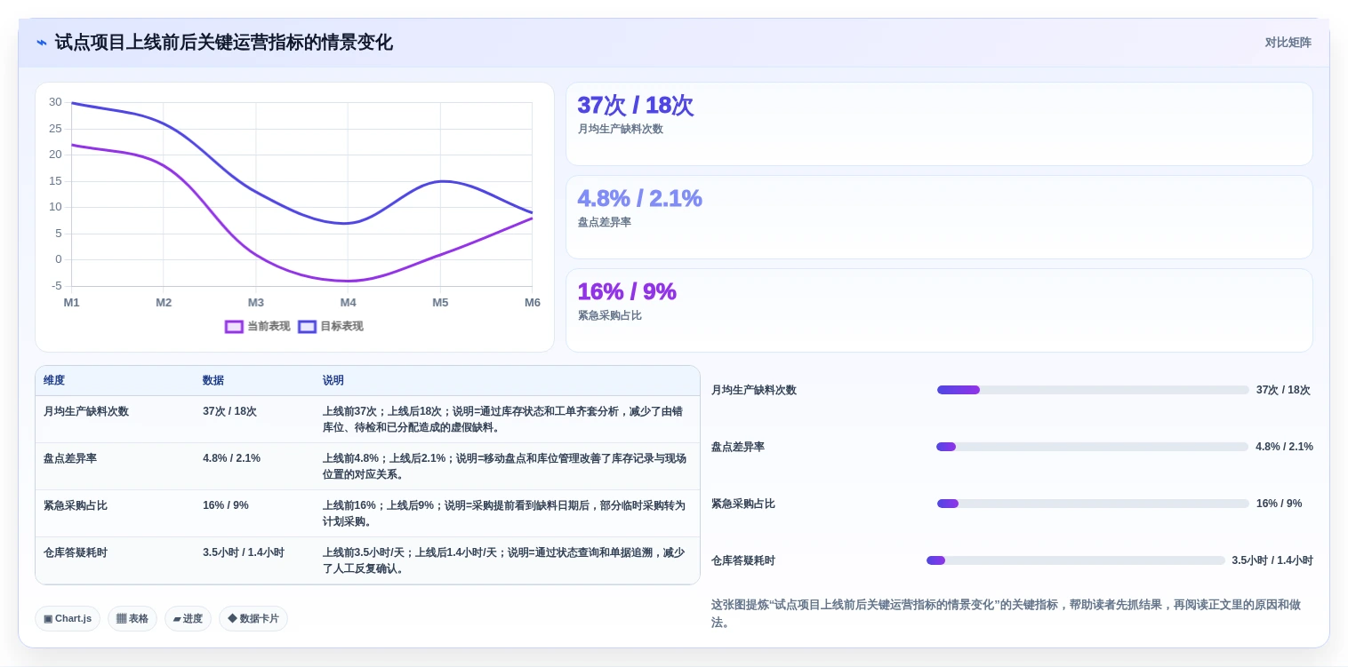Click the M6 axis label on chart
1348x667 pixels.
pyautogui.click(x=532, y=303)
